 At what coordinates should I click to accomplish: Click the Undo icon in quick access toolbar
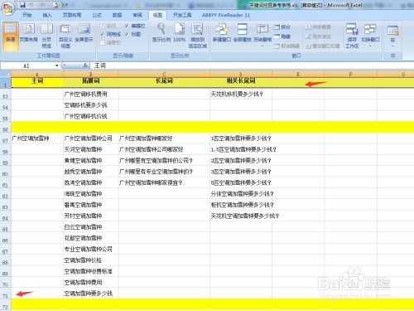point(31,5)
